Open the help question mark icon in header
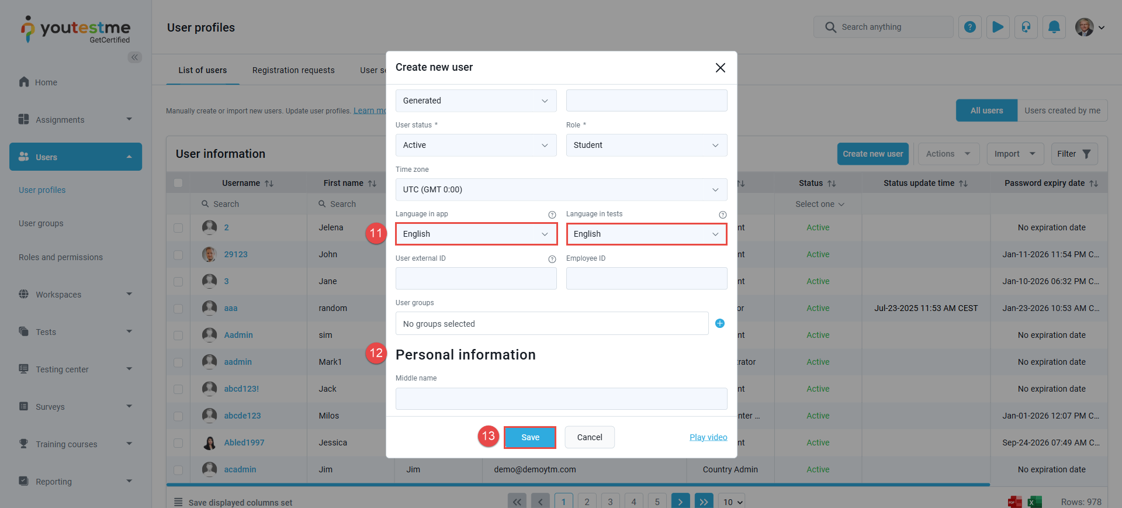The image size is (1122, 508). click(970, 27)
